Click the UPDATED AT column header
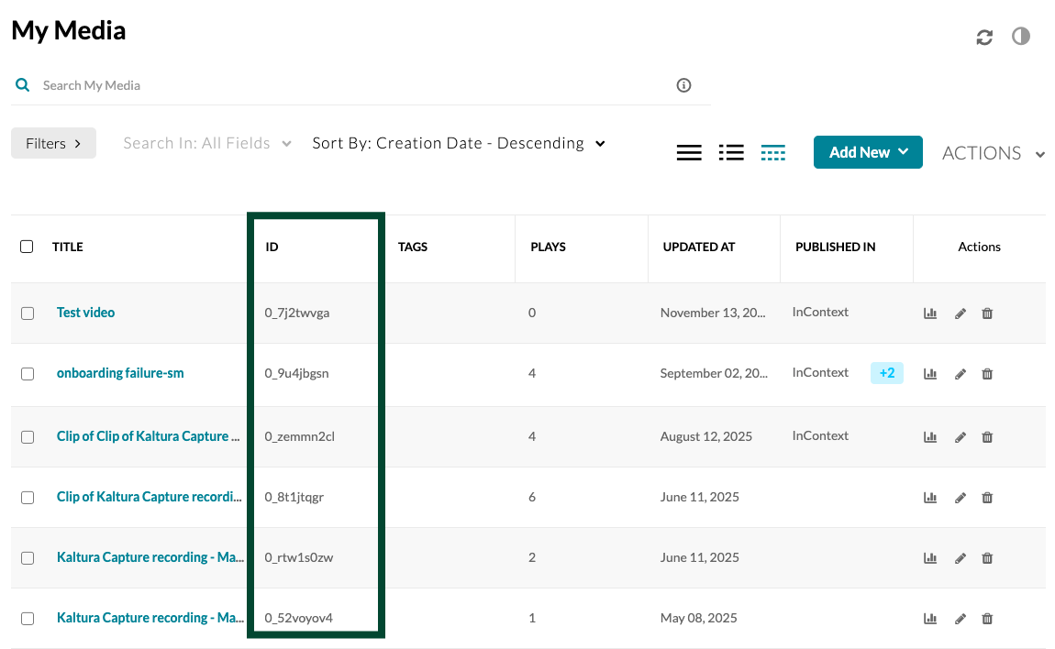 coord(698,247)
